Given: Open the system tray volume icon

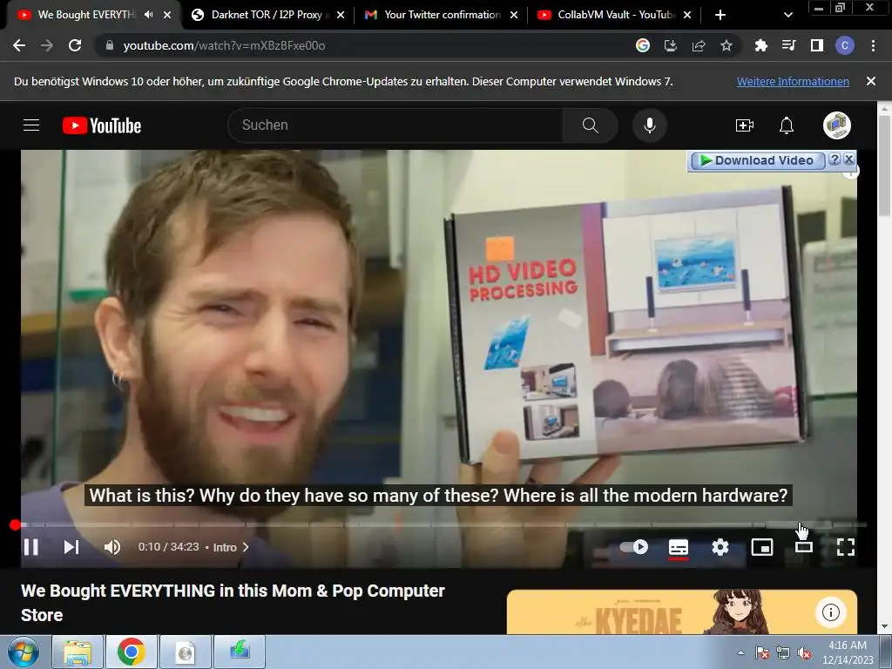Looking at the screenshot, I should [804, 653].
